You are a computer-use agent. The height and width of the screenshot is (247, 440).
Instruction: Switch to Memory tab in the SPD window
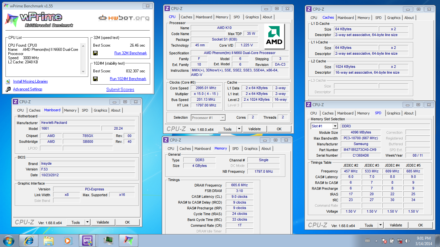point(363,113)
